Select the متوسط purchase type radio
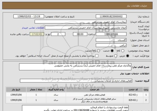This screenshot has height=111, width=157. 116,56
